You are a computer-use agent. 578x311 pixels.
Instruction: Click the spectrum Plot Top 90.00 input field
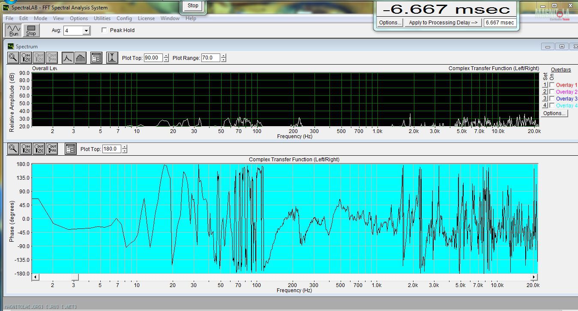(153, 58)
